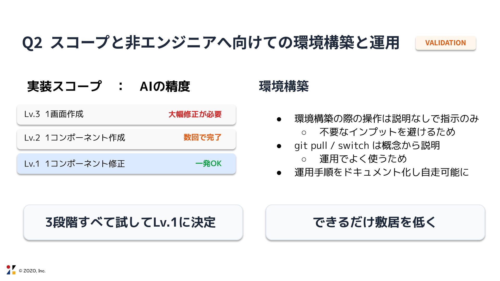500x281 pixels.
Task: Click the 環境構築 section heading
Action: [284, 86]
